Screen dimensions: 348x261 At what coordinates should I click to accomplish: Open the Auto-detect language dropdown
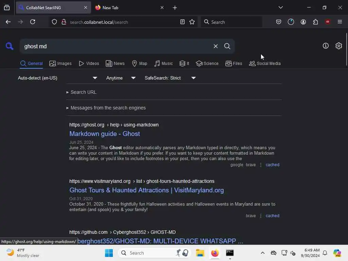(x=57, y=78)
